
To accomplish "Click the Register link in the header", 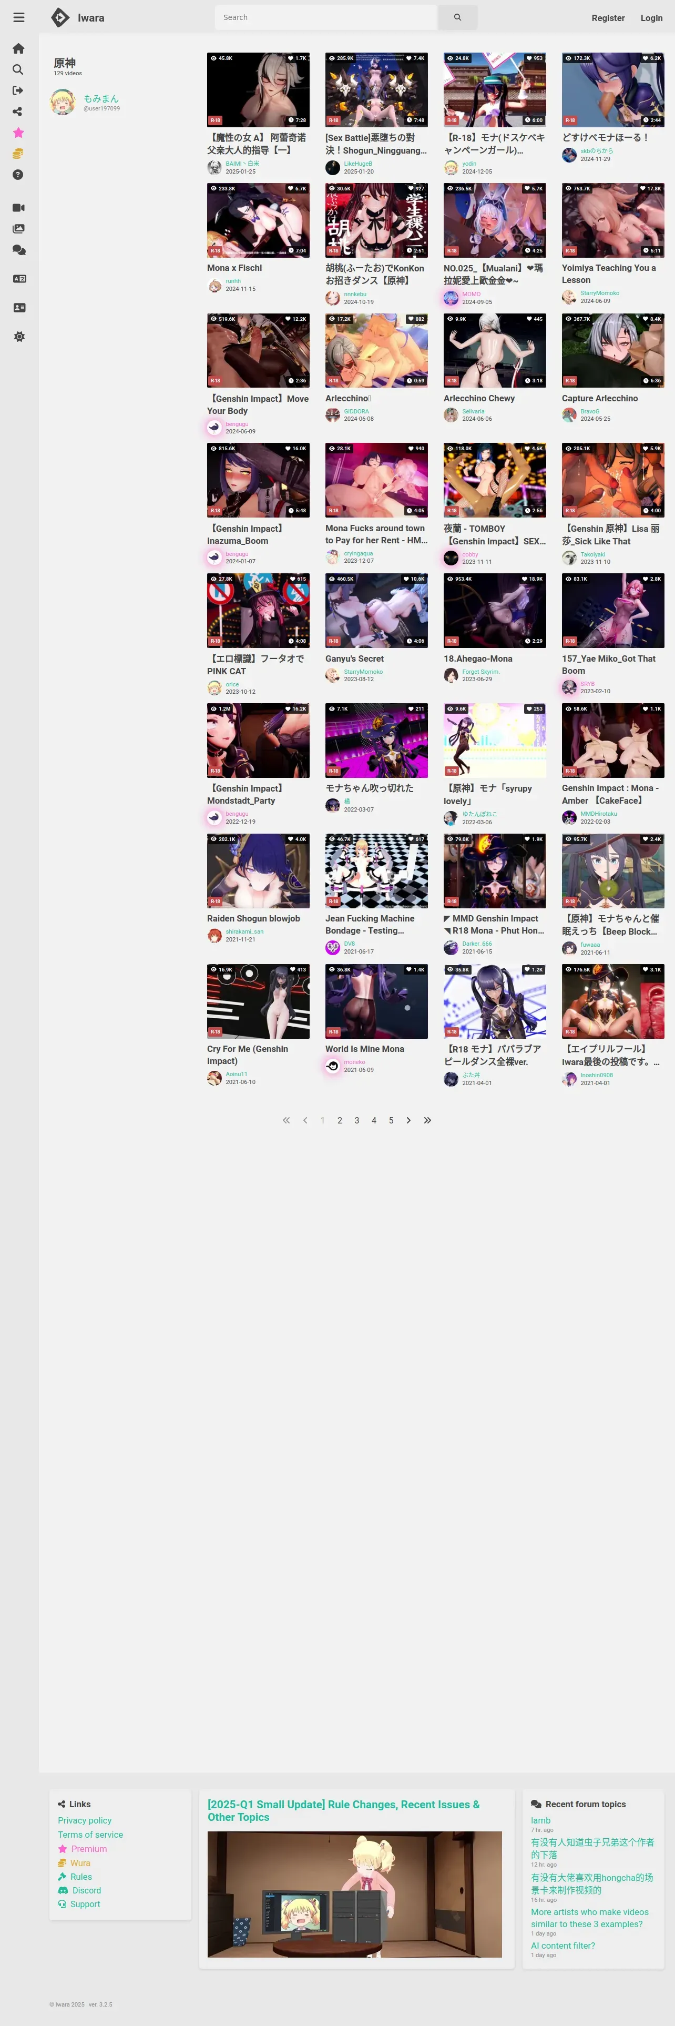I will [608, 18].
